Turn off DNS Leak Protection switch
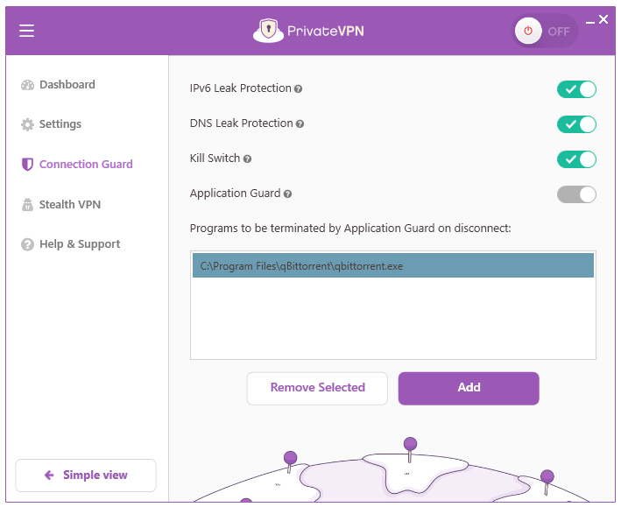The height and width of the screenshot is (507, 621). pyautogui.click(x=576, y=124)
